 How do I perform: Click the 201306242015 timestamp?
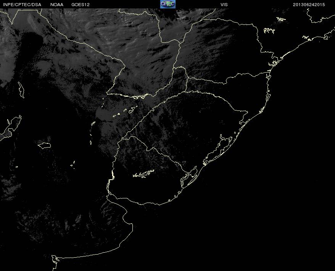click(x=309, y=5)
